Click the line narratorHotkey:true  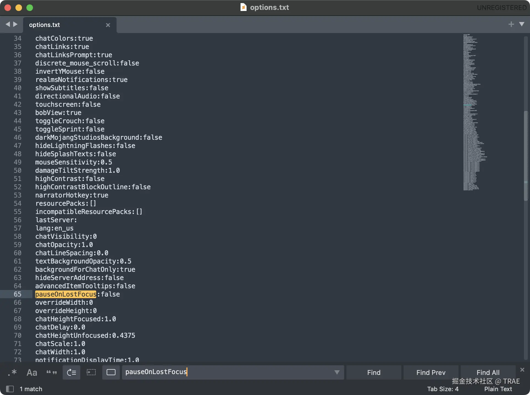(x=72, y=195)
